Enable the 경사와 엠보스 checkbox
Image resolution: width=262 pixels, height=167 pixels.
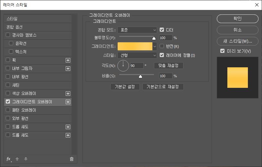8,35
